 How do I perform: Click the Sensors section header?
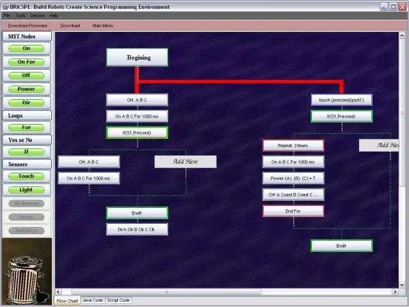(x=27, y=164)
